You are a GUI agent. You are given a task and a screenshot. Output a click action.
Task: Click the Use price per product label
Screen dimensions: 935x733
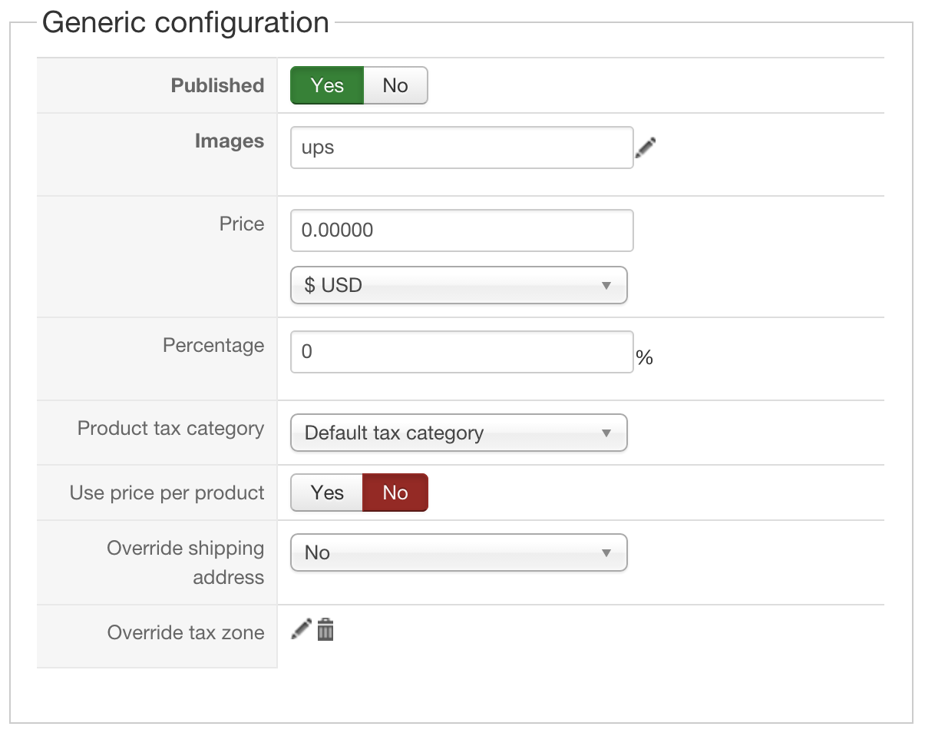pyautogui.click(x=167, y=493)
